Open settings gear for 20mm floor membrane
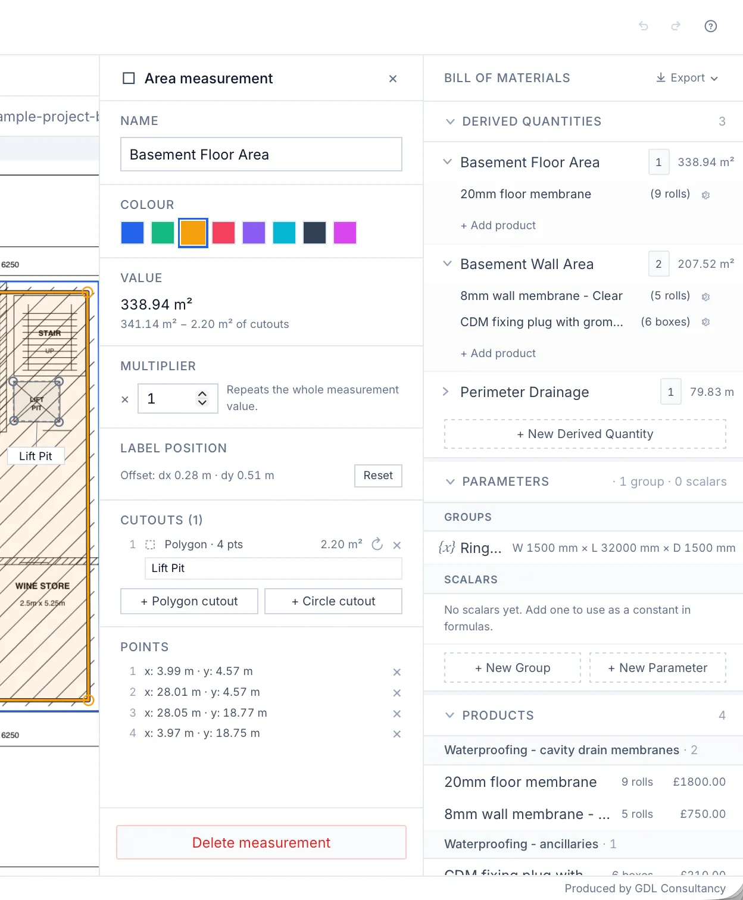The image size is (743, 900). point(705,195)
